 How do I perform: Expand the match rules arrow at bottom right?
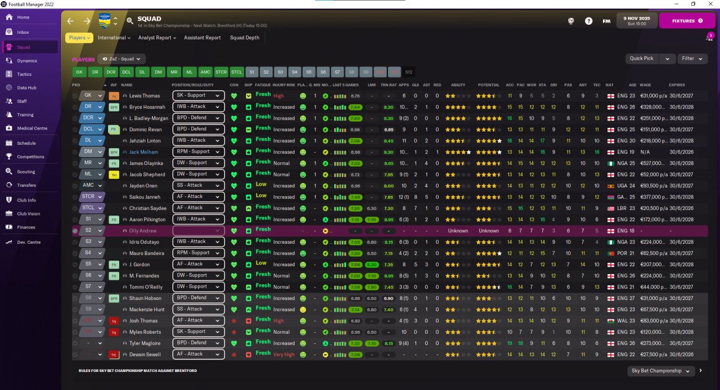click(700, 371)
